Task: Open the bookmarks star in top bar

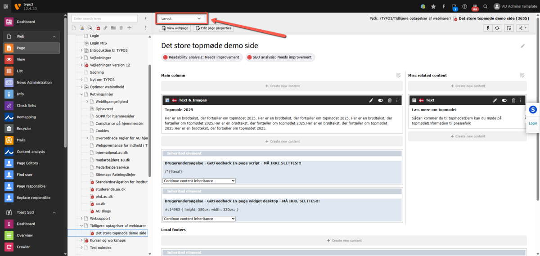Action: 433,6
